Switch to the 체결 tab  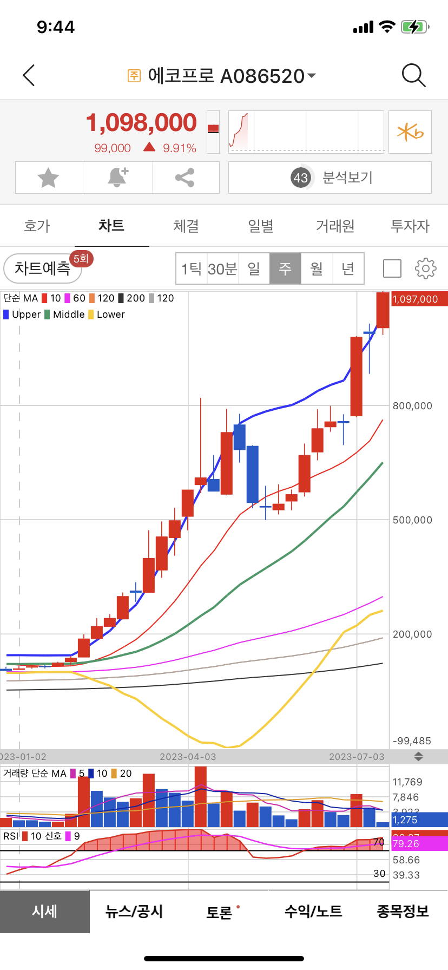pos(186,226)
